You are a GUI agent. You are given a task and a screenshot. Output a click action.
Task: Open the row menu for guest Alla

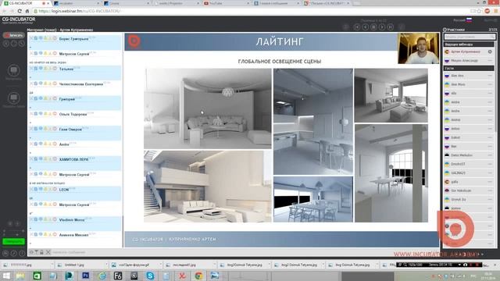point(490,94)
